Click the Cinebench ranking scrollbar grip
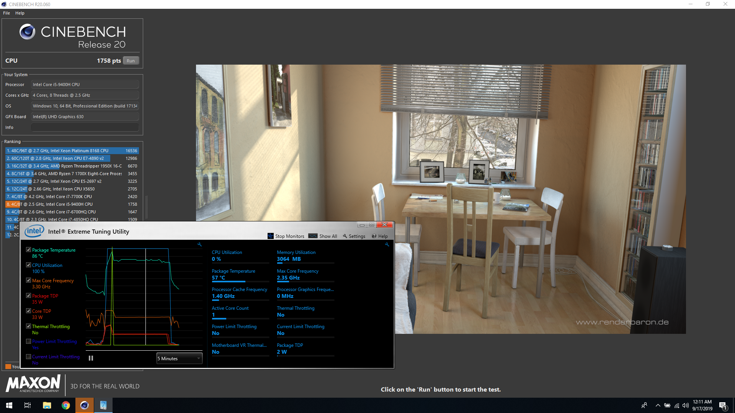 [146, 207]
